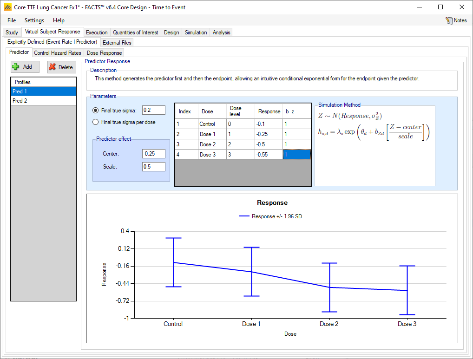Image resolution: width=473 pixels, height=359 pixels.
Task: Click the Notes icon in menu bar
Action: [449, 20]
